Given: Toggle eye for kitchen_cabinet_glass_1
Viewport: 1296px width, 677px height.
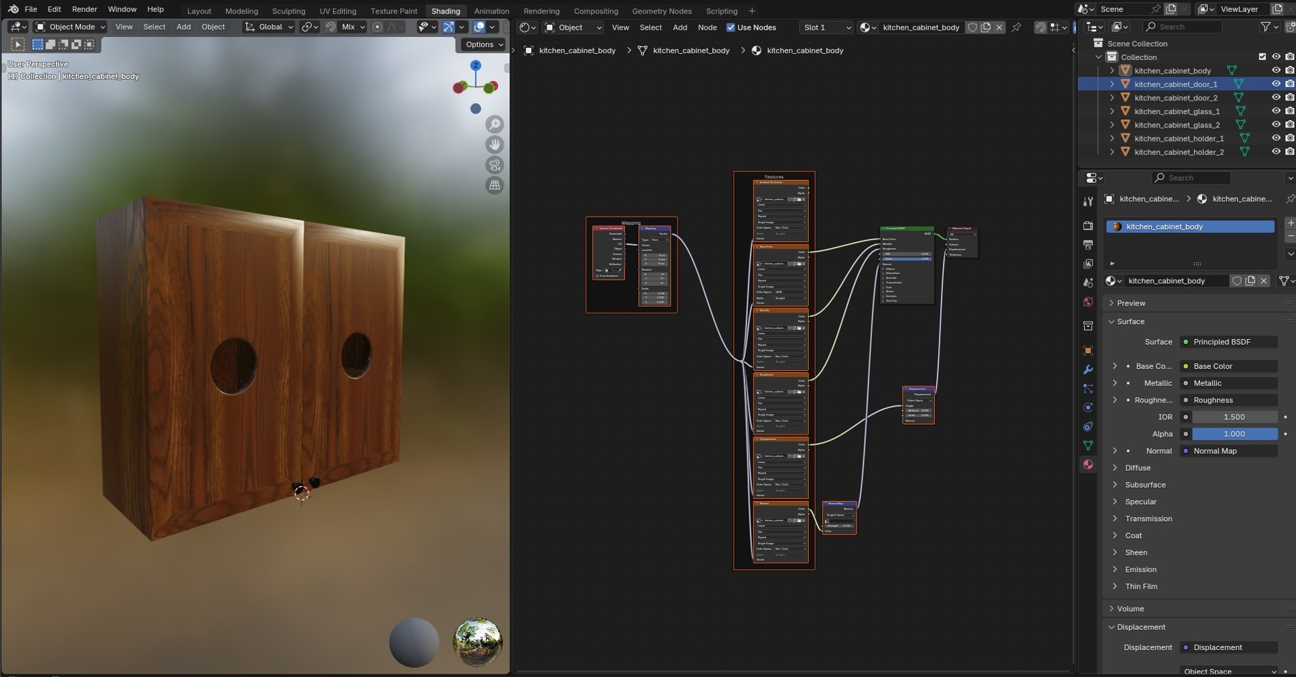Looking at the screenshot, I should pos(1276,111).
